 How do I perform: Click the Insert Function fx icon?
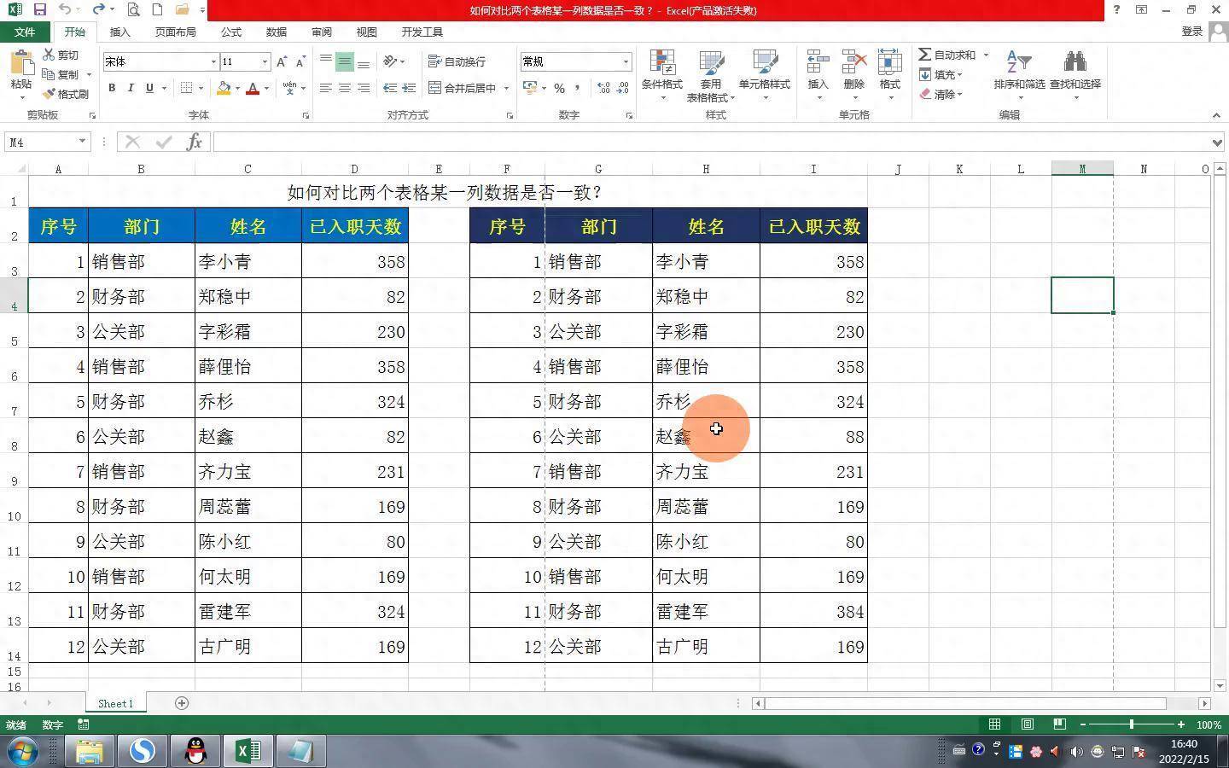[x=194, y=142]
